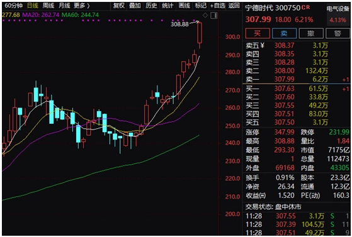The height and width of the screenshot is (237, 352).
Task: Click the red 买 buy button
Action: 258,33
